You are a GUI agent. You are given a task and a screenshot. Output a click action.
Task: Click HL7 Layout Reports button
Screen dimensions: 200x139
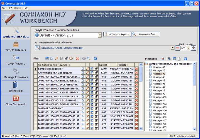pos(117,34)
